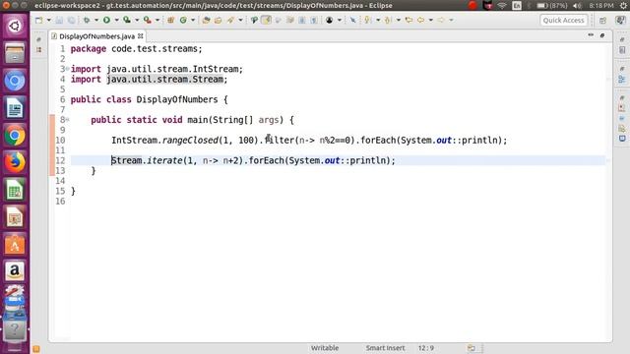Click the pin editor toolbar icon
Screen dimensions: 630x354
(x=352, y=20)
